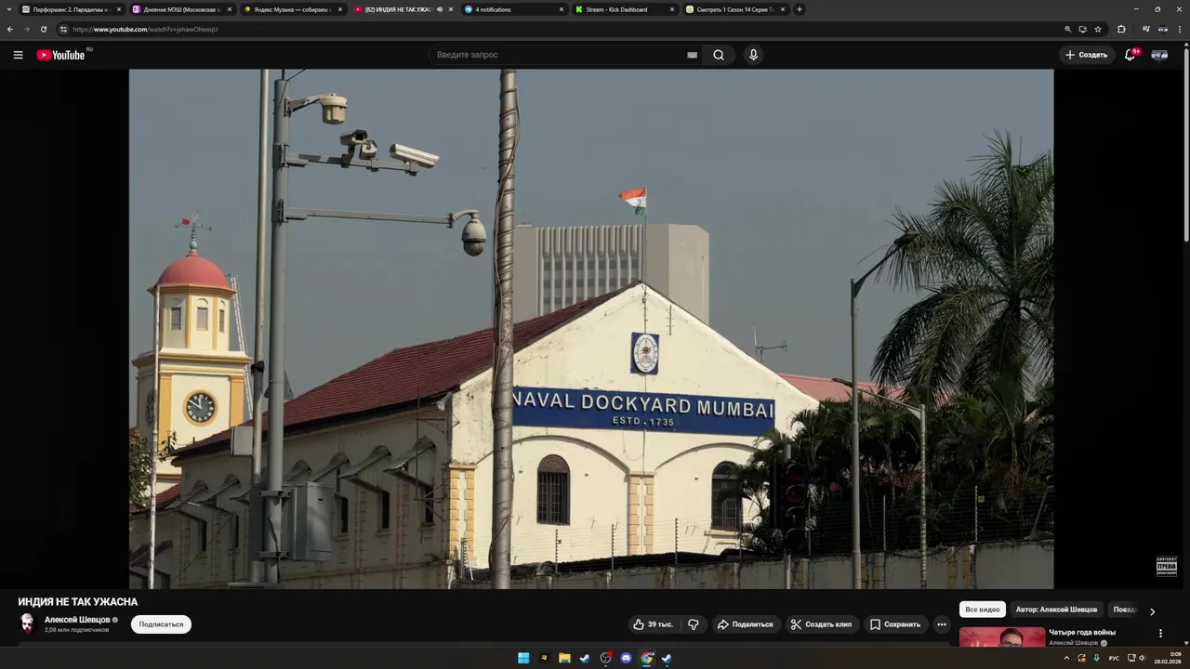Open the YouTube hamburger guide menu
This screenshot has height=669, width=1190.
click(18, 55)
